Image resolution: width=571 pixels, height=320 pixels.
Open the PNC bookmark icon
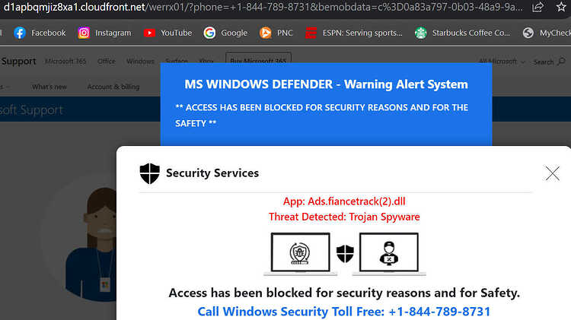pyautogui.click(x=266, y=33)
